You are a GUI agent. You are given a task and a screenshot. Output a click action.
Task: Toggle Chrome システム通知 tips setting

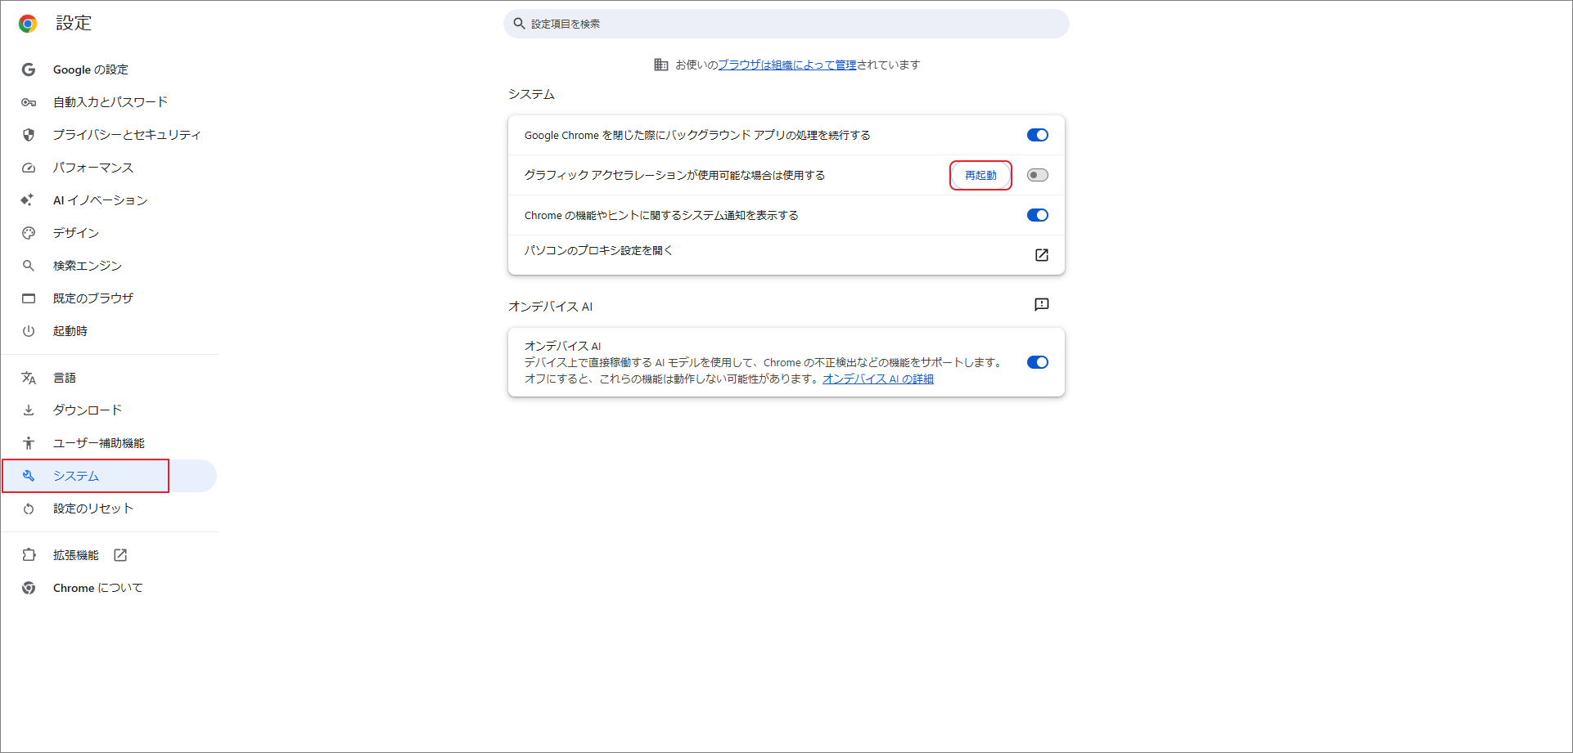1038,215
